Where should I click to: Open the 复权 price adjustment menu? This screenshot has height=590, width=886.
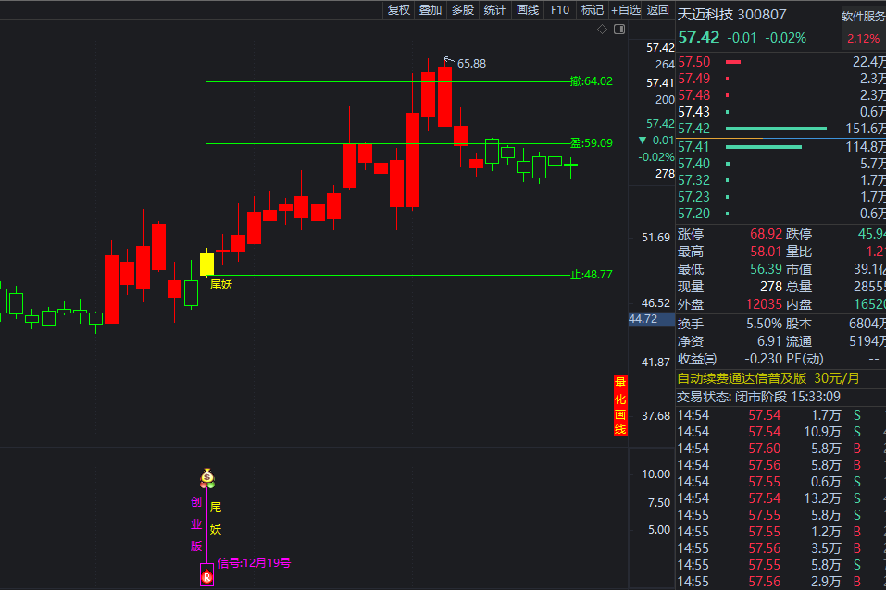399,10
